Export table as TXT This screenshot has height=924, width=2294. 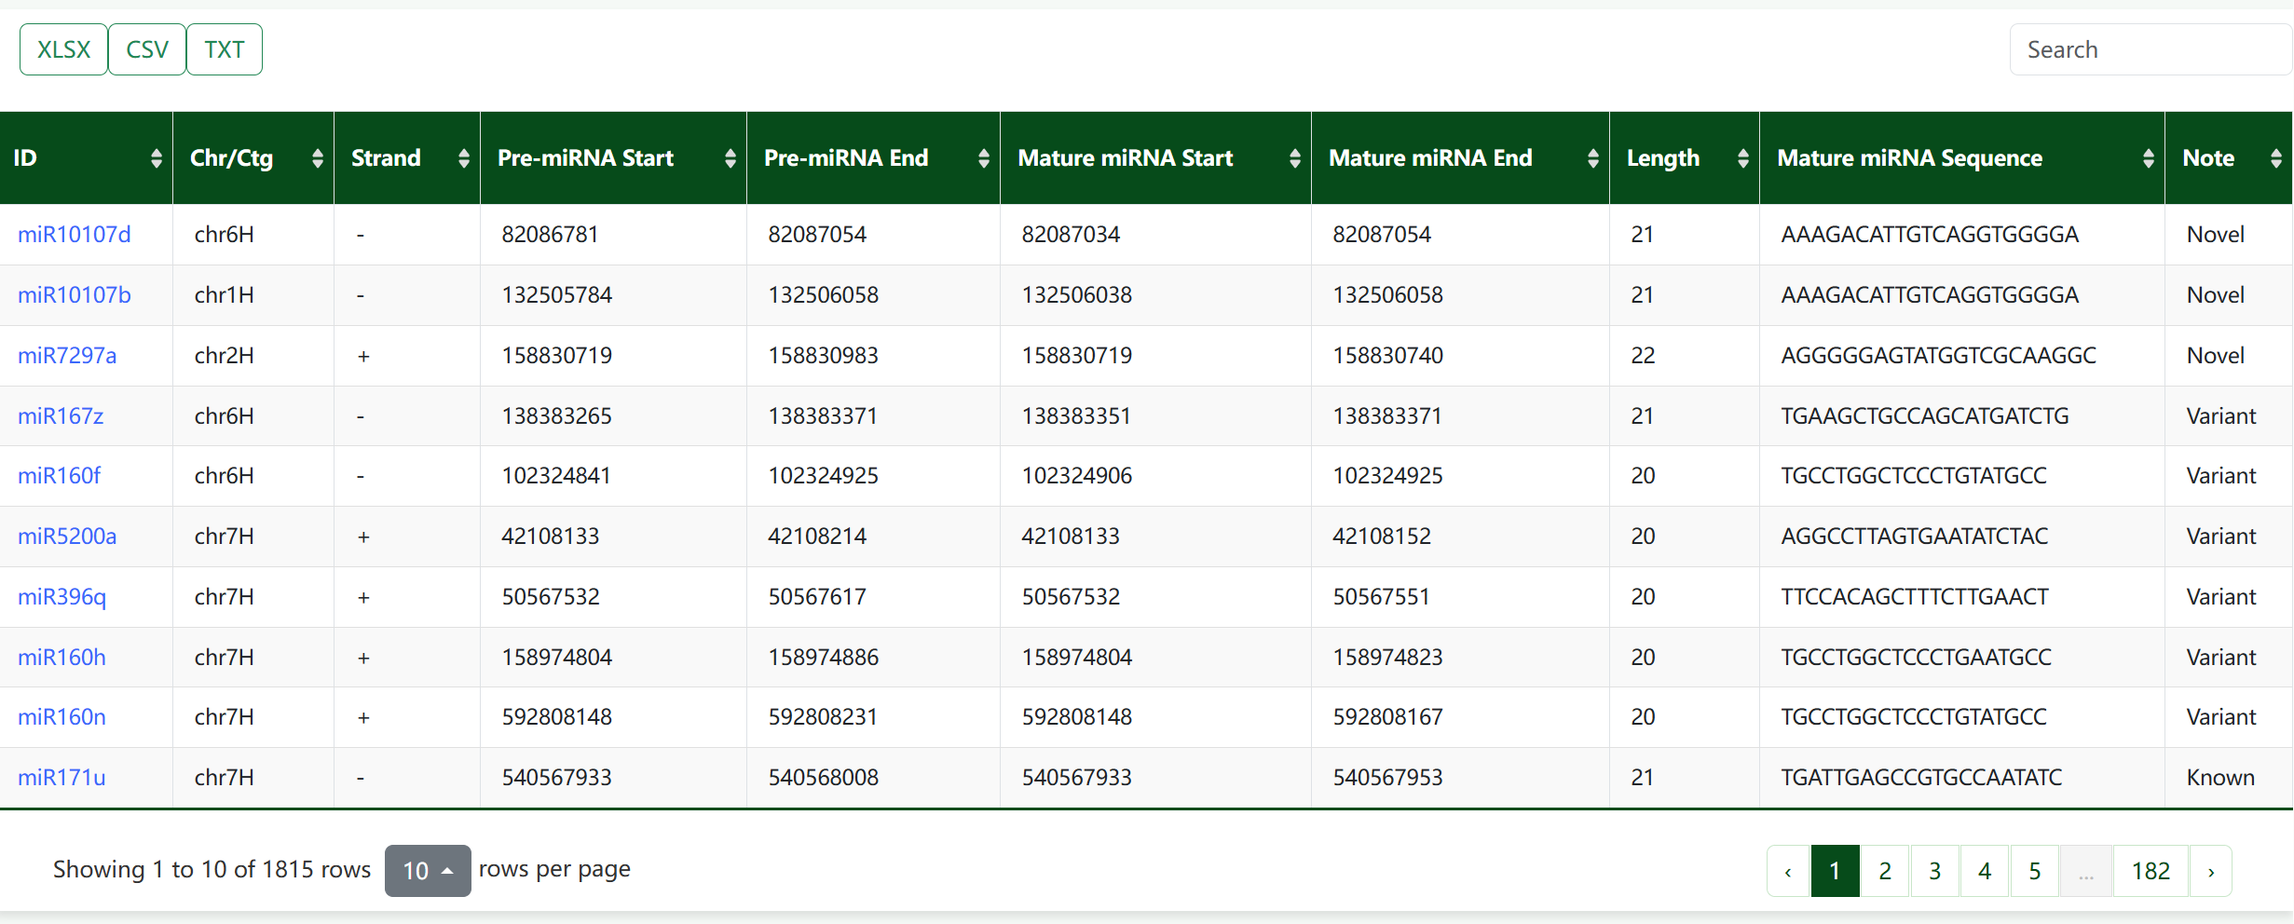tap(225, 49)
